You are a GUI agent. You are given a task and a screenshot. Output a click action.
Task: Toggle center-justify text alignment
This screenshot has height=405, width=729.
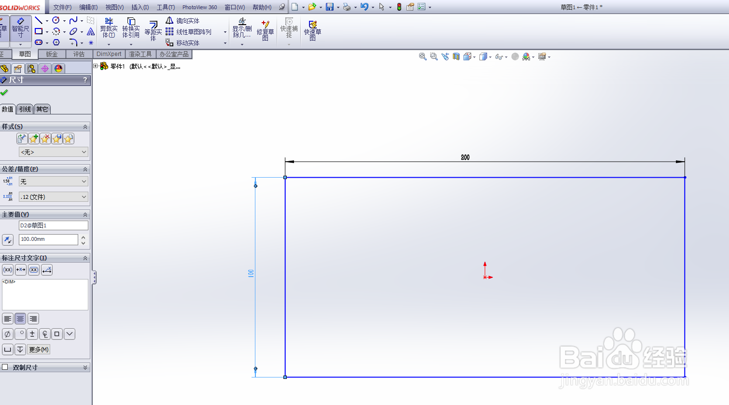pyautogui.click(x=20, y=319)
